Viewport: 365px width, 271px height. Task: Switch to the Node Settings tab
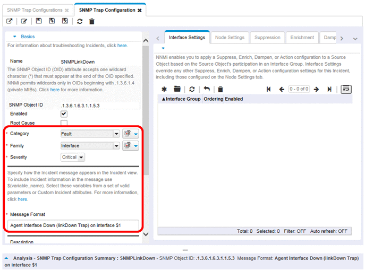(x=230, y=38)
